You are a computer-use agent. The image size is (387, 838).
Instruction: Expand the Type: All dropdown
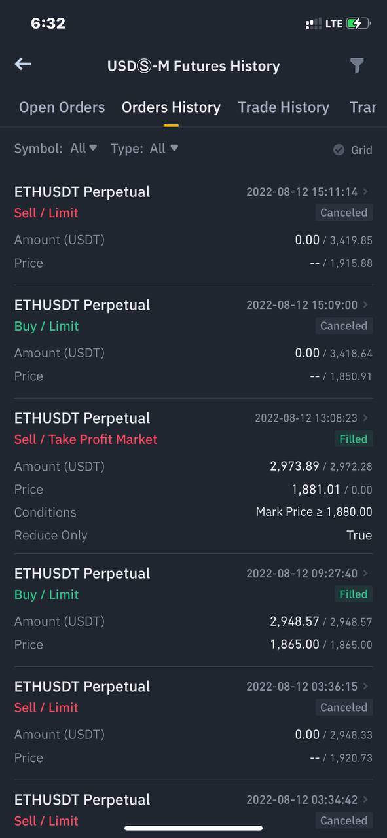pos(145,149)
